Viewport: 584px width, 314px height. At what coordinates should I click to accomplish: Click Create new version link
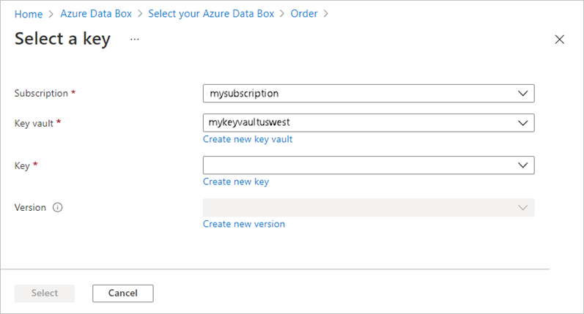(244, 224)
